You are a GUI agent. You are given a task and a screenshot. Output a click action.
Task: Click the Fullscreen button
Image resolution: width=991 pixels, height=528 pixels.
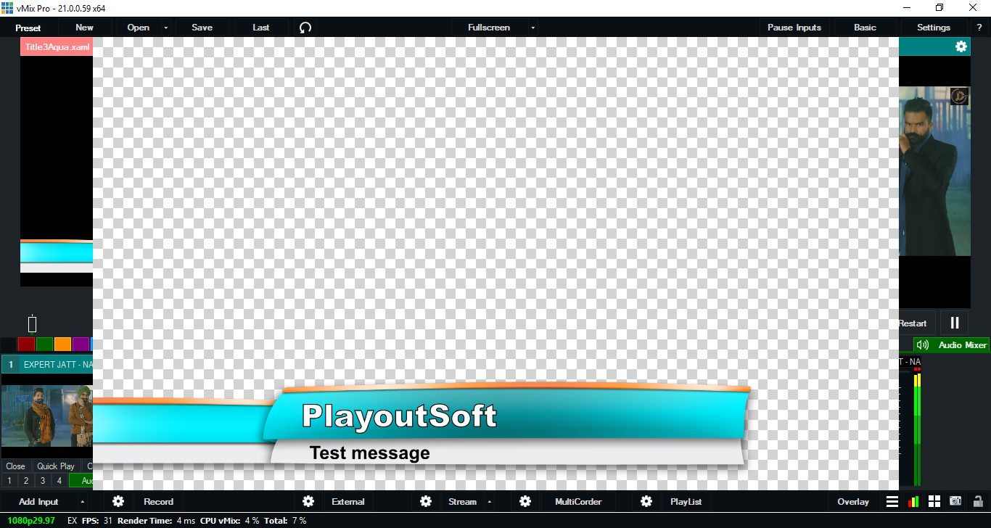click(x=489, y=28)
